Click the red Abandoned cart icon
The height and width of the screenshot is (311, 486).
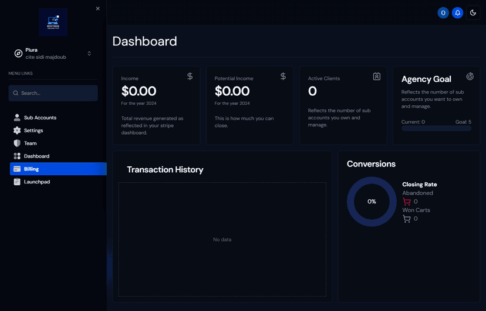(407, 202)
